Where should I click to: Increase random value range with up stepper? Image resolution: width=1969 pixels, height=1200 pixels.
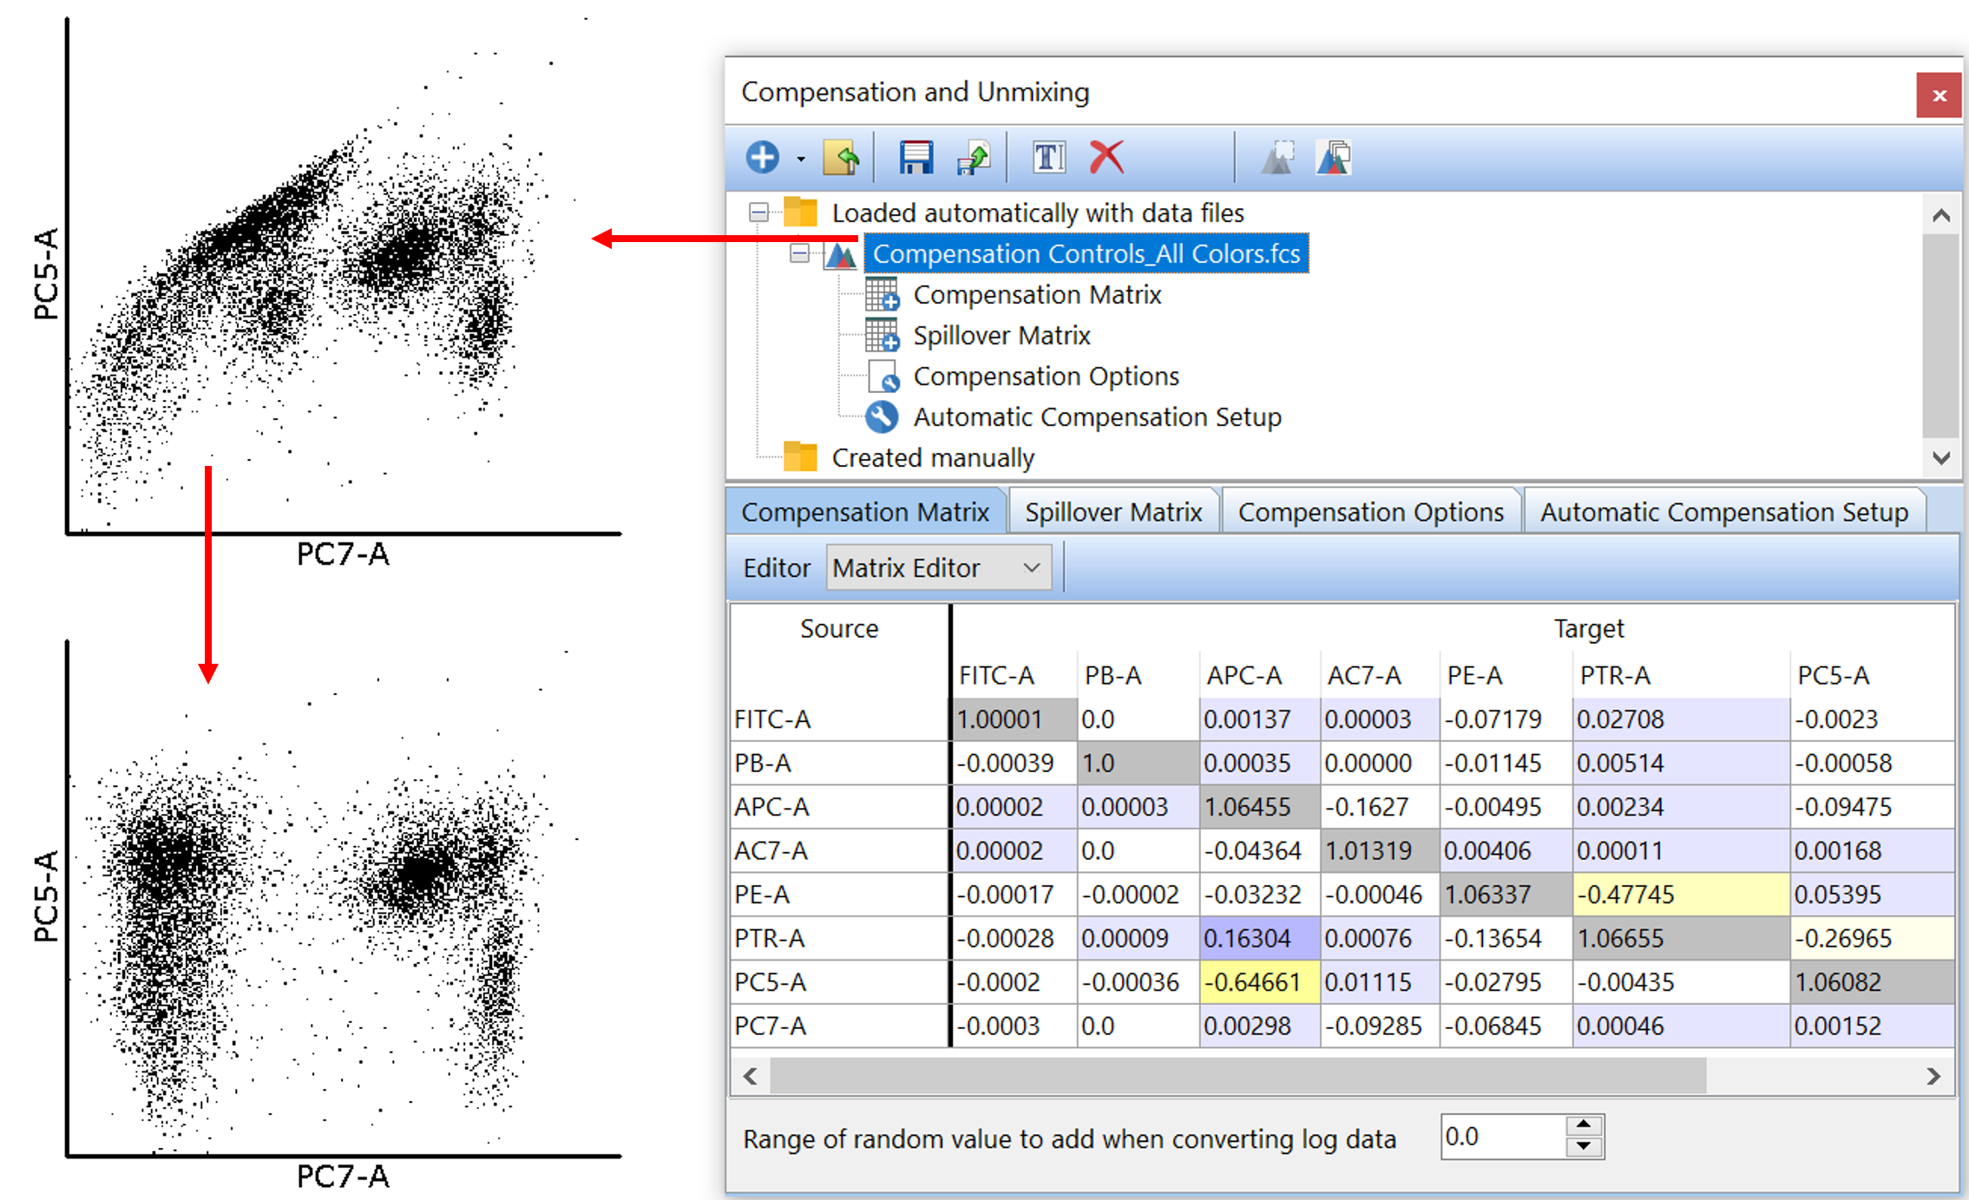point(1584,1125)
